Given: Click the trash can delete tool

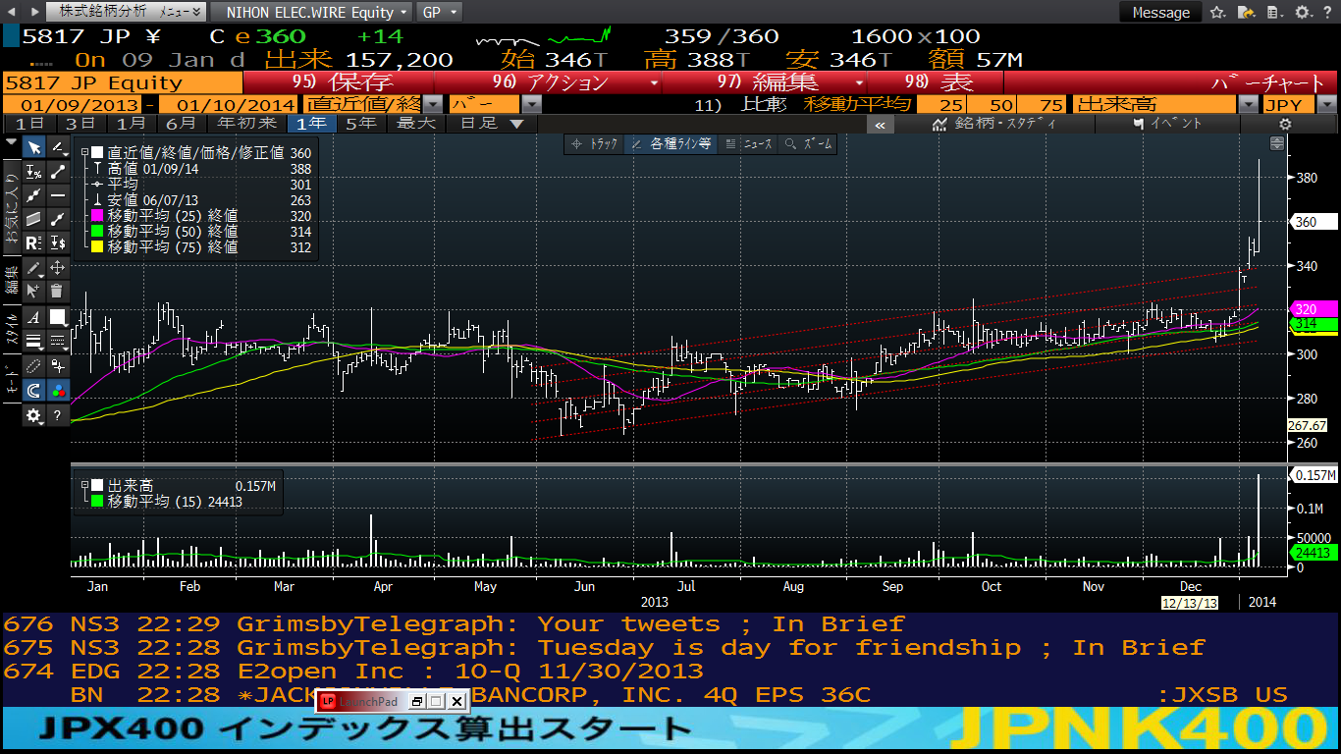Looking at the screenshot, I should click(x=58, y=291).
